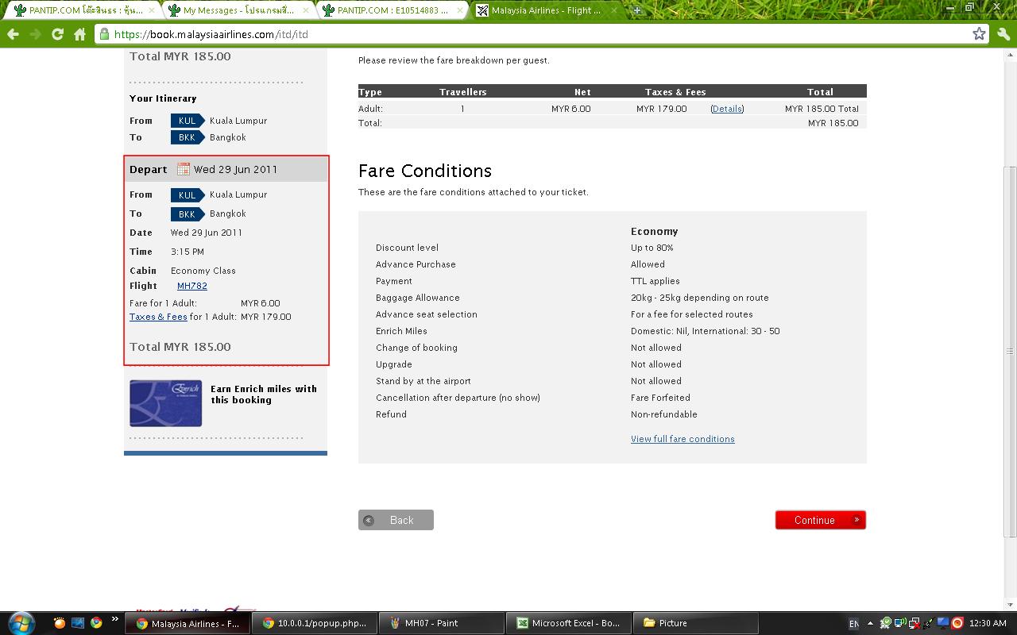
Task: Click the 'Fare Conditions' heading
Action: point(425,171)
